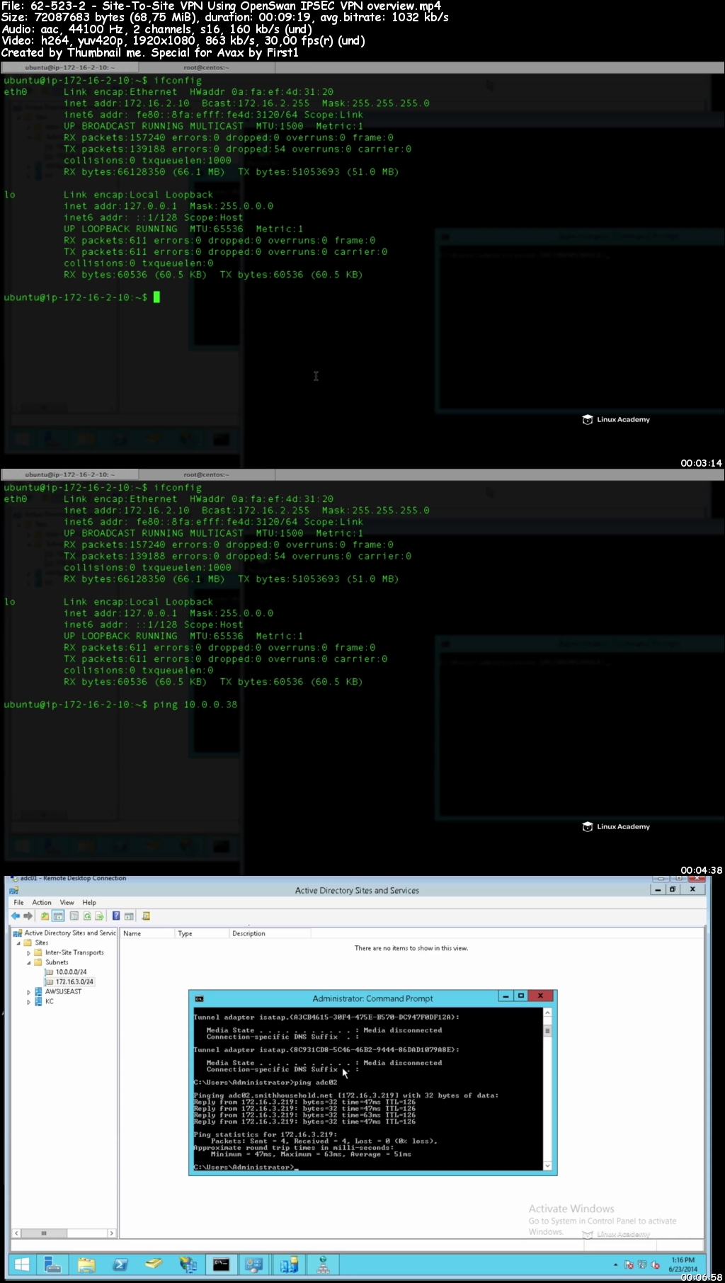Click the network system tray icon

(x=642, y=1265)
